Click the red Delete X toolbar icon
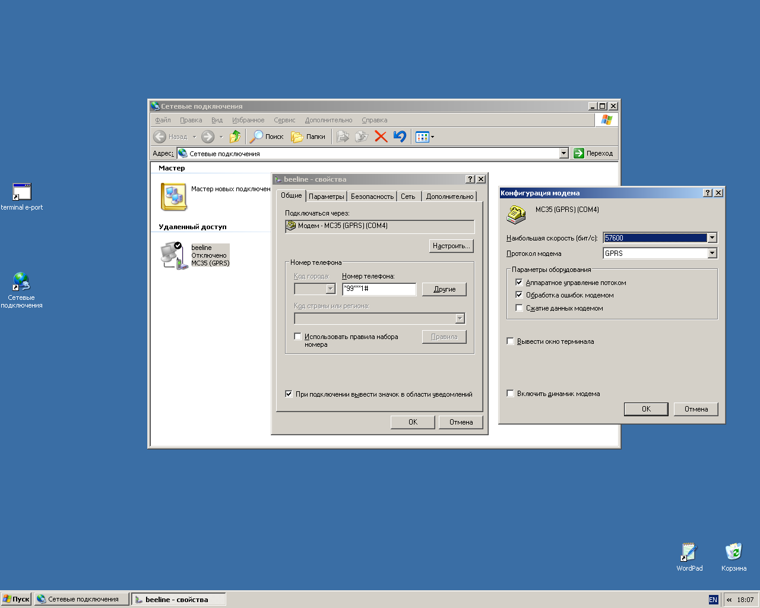 381,137
